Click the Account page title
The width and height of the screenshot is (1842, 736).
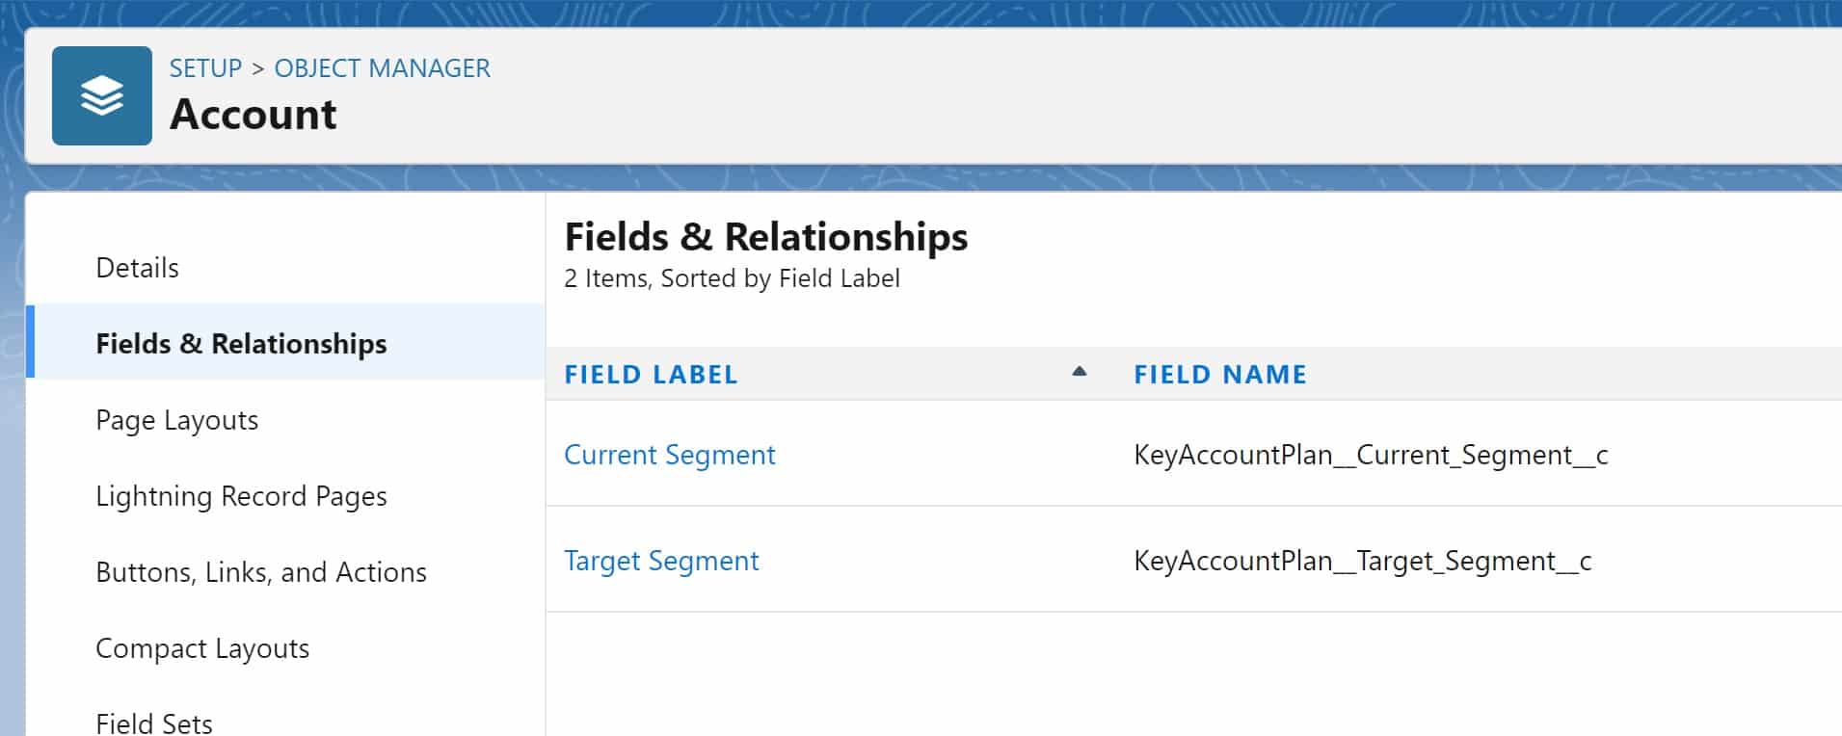click(x=253, y=114)
